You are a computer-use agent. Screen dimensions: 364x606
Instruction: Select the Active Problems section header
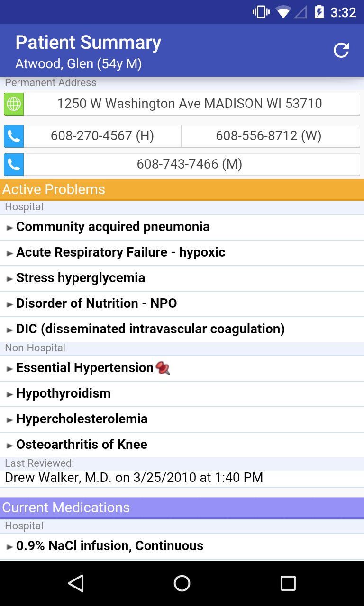tap(182, 189)
